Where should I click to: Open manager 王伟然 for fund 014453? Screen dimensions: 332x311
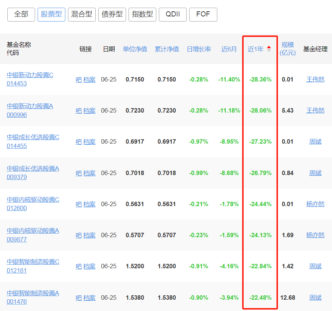pyautogui.click(x=315, y=79)
